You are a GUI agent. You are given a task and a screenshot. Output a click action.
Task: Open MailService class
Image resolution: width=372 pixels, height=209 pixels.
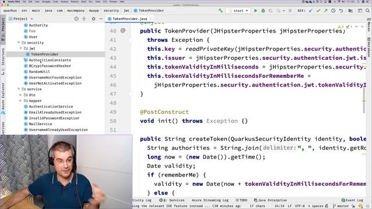pos(40,124)
